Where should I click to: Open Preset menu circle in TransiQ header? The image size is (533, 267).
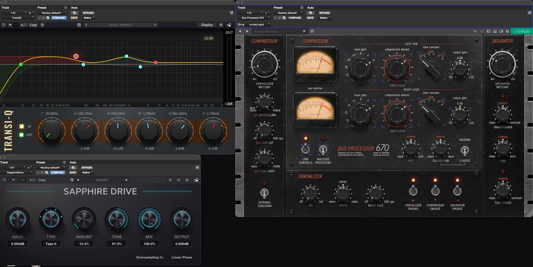[66, 8]
